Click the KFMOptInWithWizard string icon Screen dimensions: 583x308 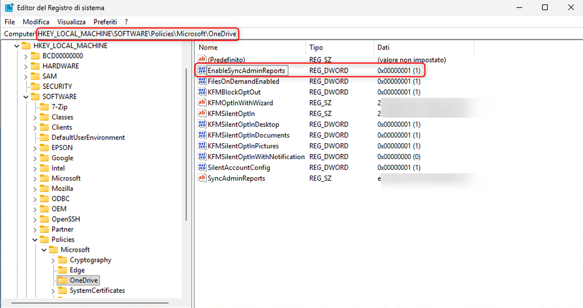tap(202, 102)
